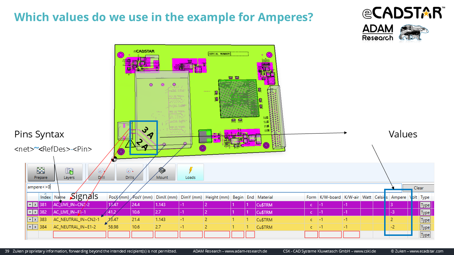Image resolution: width=454 pixels, height=255 pixels.
Task: Select PosY value 24.4 in row 381
Action: point(143,205)
